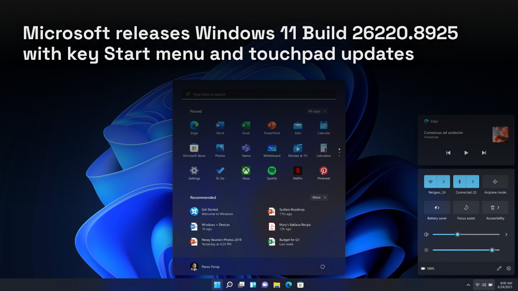
Task: Skip to previous track in media panel
Action: point(448,153)
